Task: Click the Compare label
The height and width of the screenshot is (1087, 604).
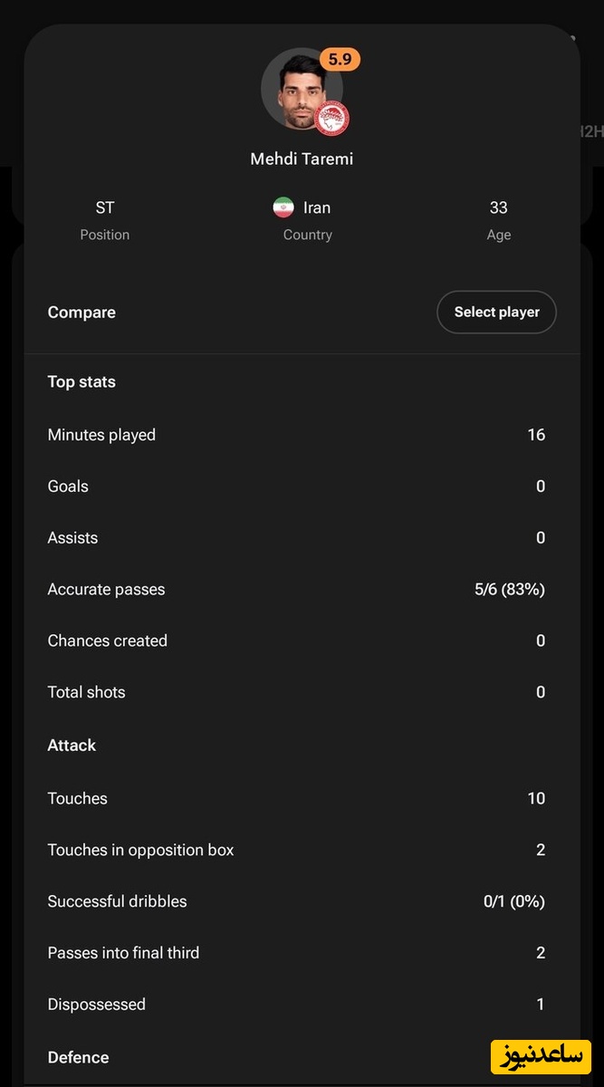Action: [x=81, y=313]
